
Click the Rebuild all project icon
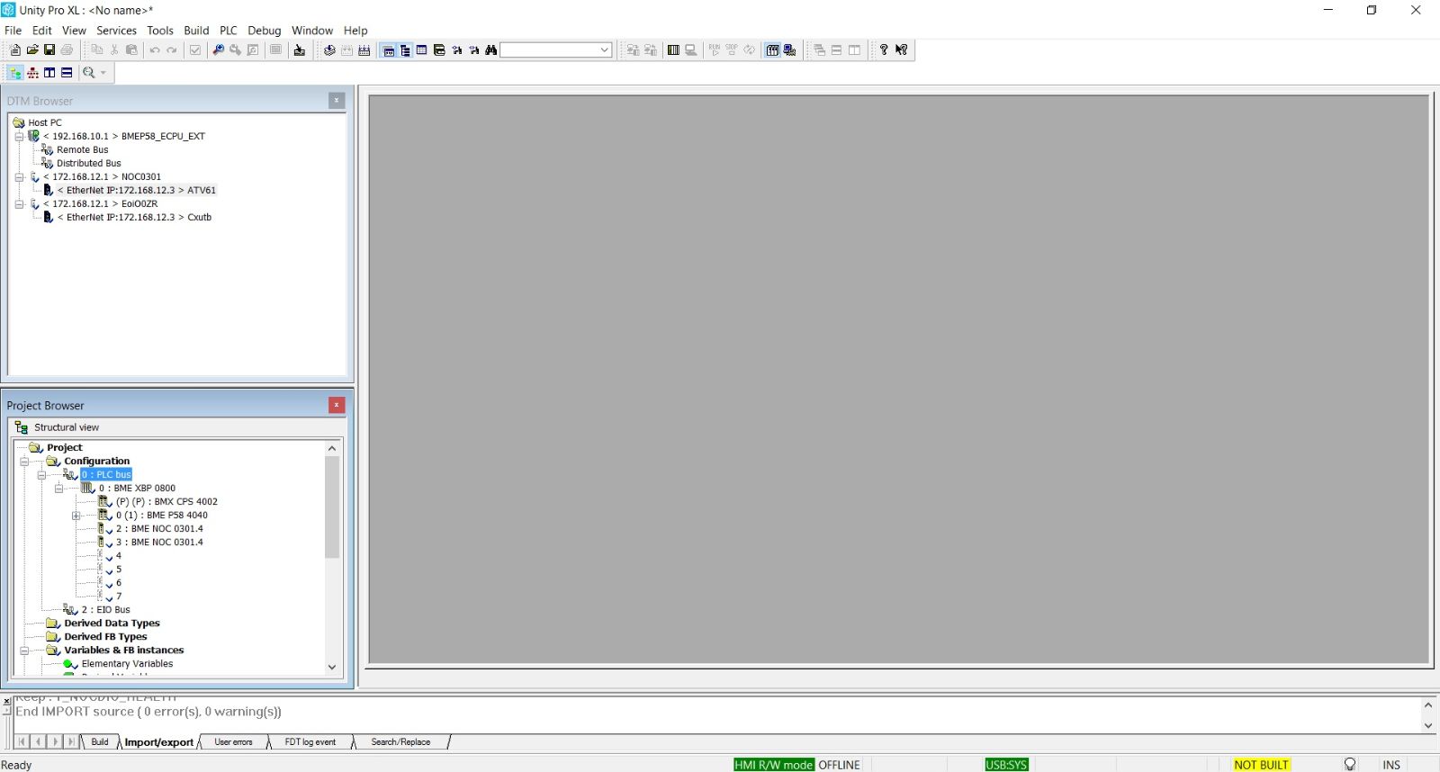pyautogui.click(x=364, y=50)
